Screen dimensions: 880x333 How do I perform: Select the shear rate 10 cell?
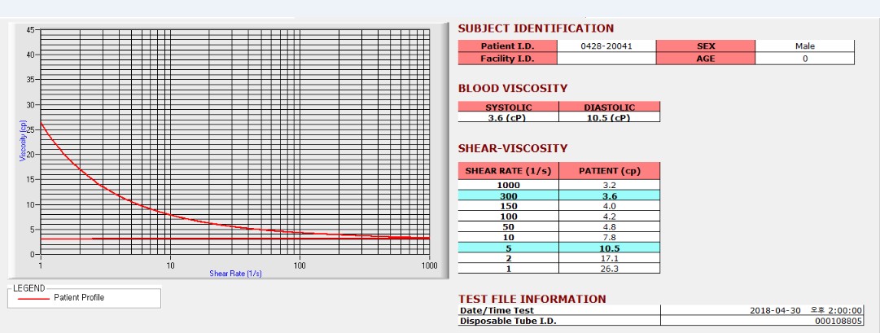[x=509, y=237]
